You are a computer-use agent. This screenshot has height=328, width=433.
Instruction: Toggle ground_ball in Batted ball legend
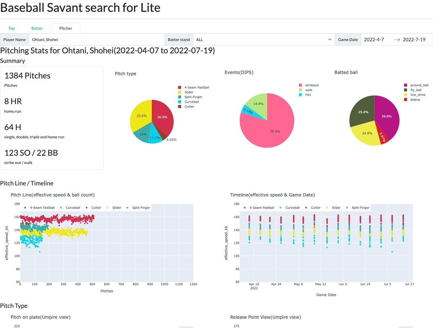pyautogui.click(x=416, y=85)
